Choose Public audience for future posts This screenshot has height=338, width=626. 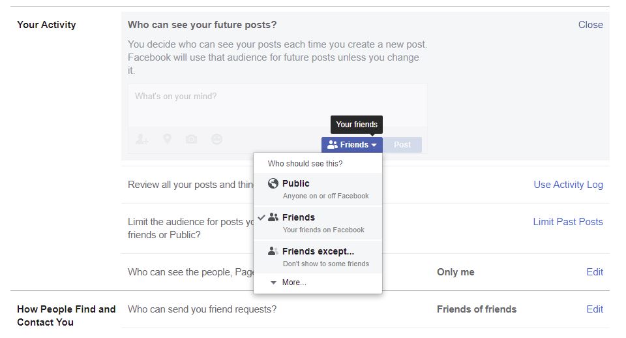[x=318, y=189]
